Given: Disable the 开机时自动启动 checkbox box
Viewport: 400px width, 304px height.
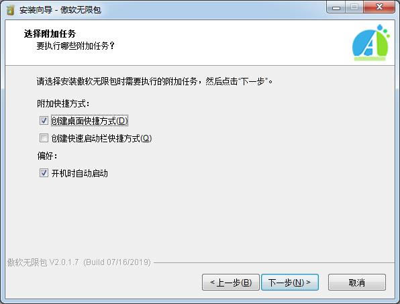Looking at the screenshot, I should tap(44, 173).
